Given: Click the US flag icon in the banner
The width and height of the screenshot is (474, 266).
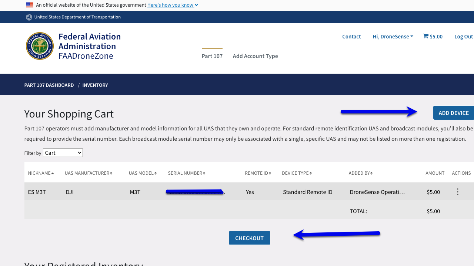Looking at the screenshot, I should click(x=29, y=4).
